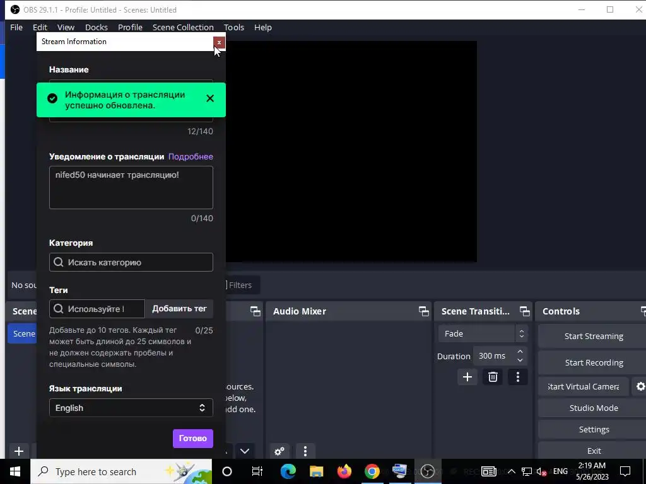Open Virtual Camera settings gear

click(x=640, y=386)
